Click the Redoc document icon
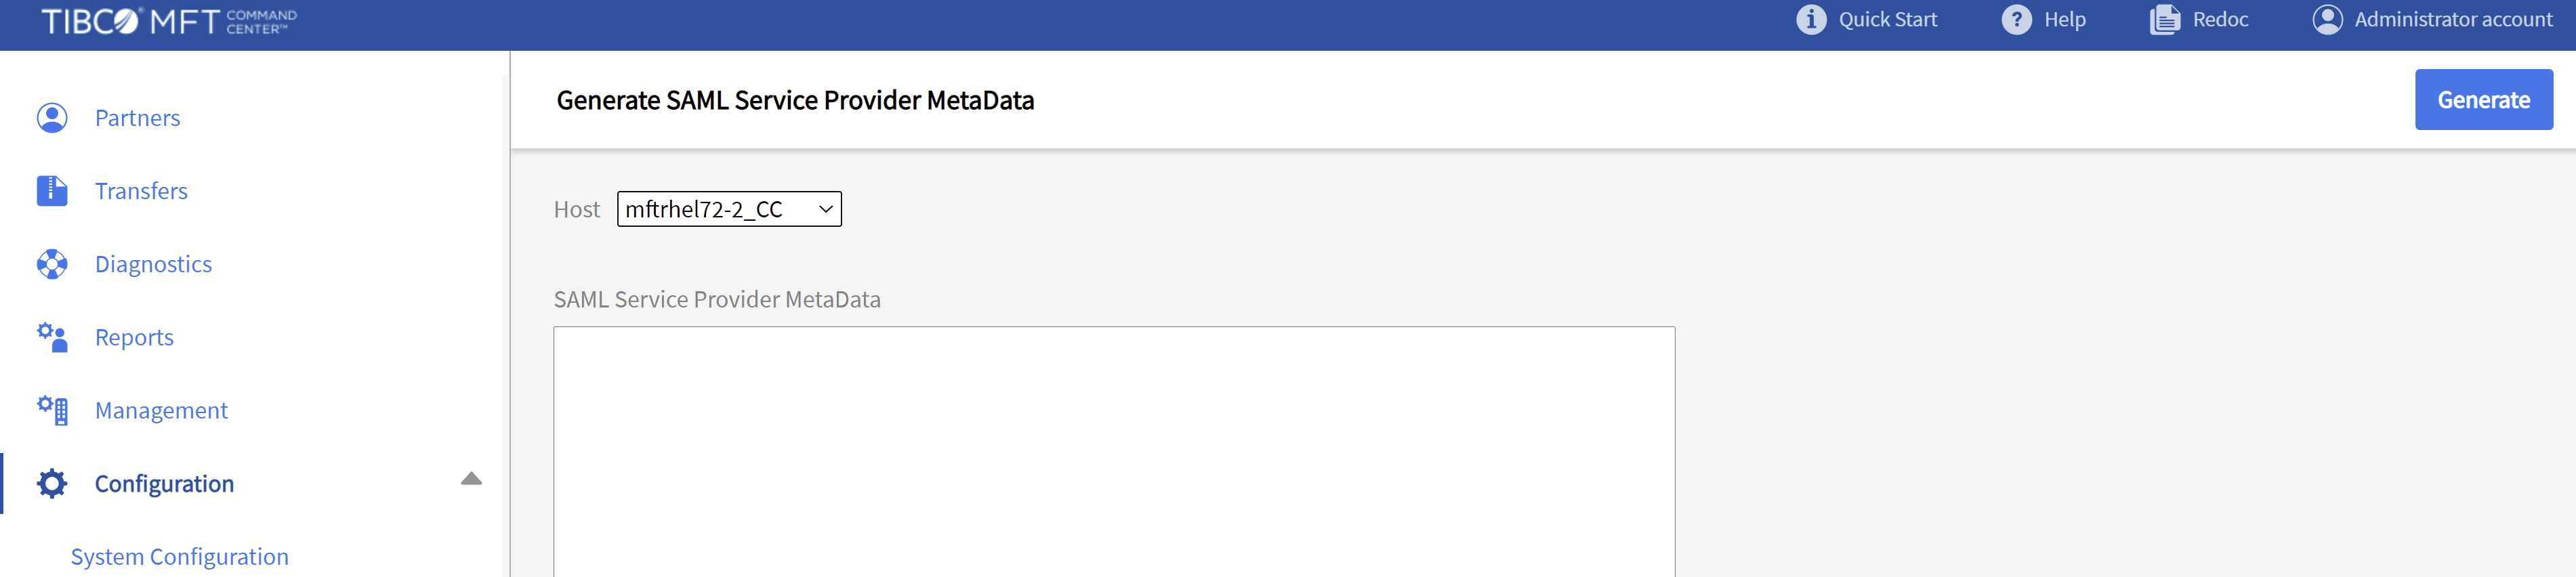 [x=2164, y=20]
